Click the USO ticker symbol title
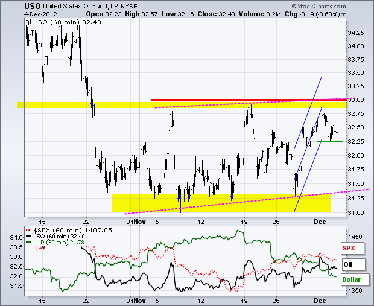The image size is (374, 306). pos(33,6)
